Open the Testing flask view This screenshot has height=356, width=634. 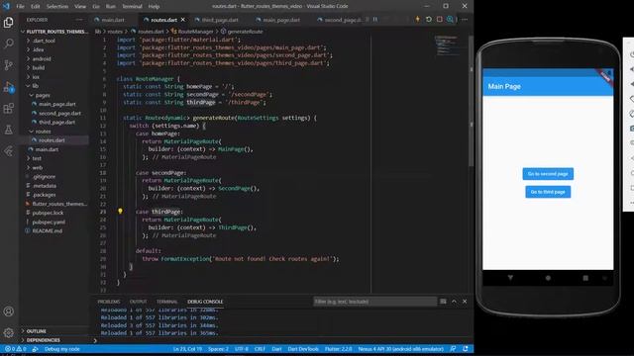pos(9,130)
